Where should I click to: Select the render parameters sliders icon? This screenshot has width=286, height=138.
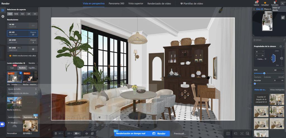click(3, 10)
